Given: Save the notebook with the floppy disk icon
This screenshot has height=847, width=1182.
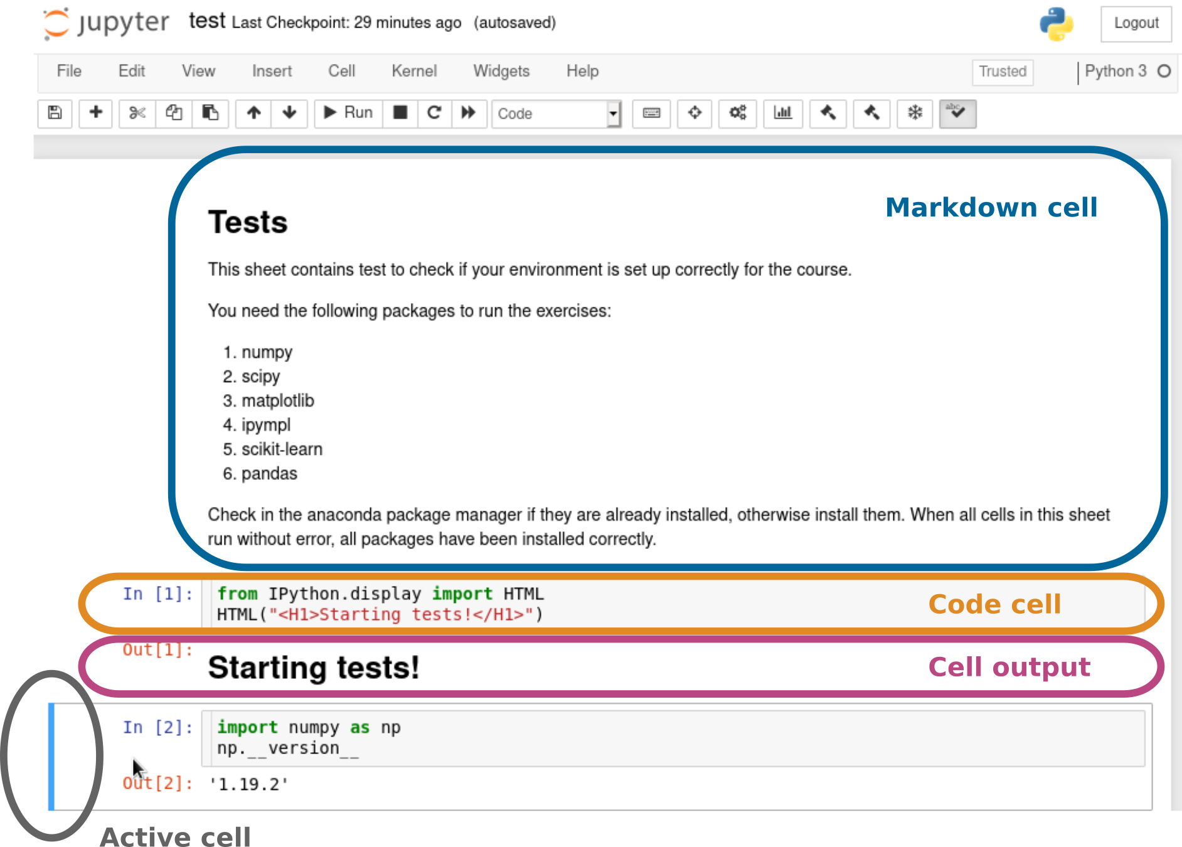Looking at the screenshot, I should [55, 113].
